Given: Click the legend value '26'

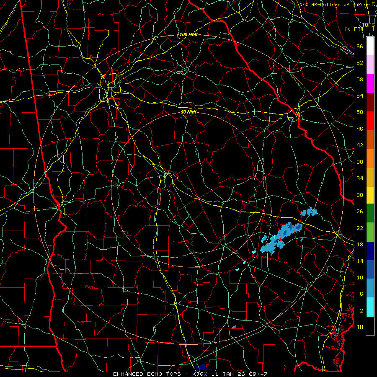Looking at the screenshot, I should [x=360, y=212].
